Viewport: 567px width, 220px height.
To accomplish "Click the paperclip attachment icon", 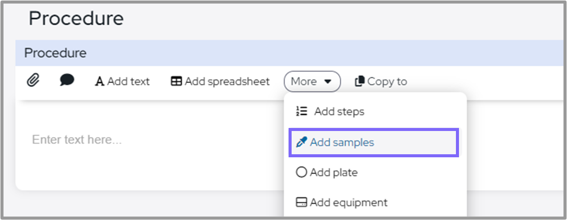I will click(x=33, y=80).
